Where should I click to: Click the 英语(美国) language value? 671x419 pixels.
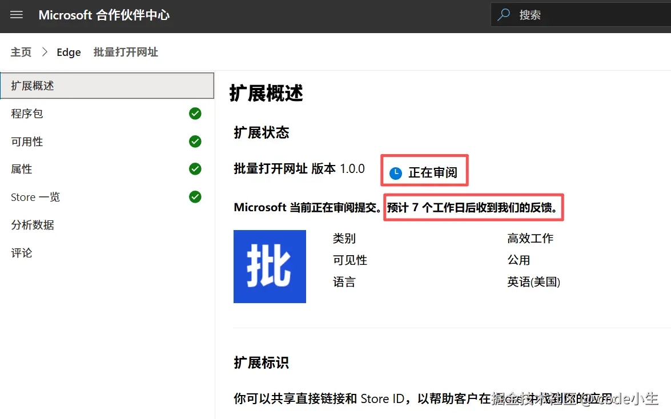pyautogui.click(x=533, y=282)
